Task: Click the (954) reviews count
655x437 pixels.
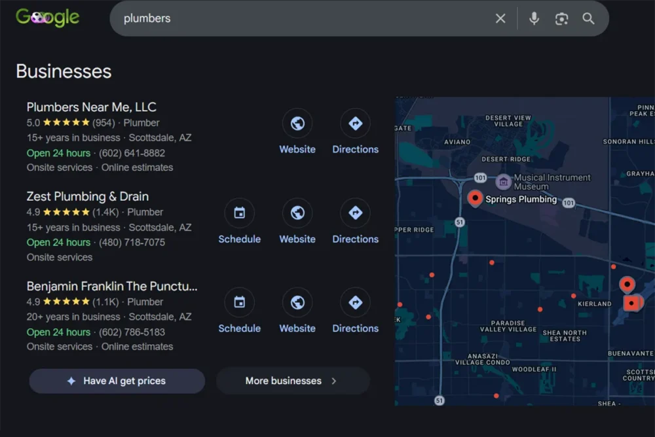Action: (103, 123)
